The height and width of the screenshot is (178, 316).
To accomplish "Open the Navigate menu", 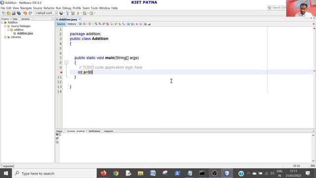I will pyautogui.click(x=26, y=8).
